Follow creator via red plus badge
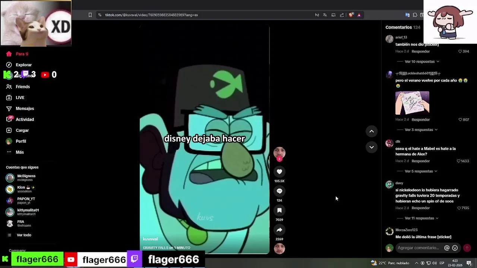Image resolution: width=477 pixels, height=268 pixels. (279, 159)
